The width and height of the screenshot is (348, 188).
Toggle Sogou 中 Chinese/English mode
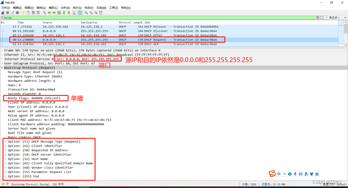pos(279,174)
